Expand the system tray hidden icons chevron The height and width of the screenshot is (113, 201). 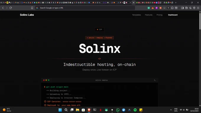tap(171, 110)
